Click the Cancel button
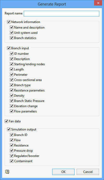 (x=88, y=172)
